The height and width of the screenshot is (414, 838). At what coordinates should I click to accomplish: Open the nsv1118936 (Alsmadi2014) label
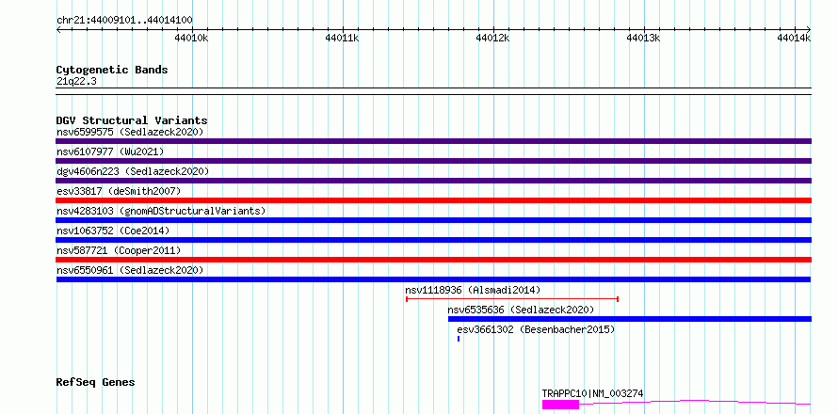(473, 290)
